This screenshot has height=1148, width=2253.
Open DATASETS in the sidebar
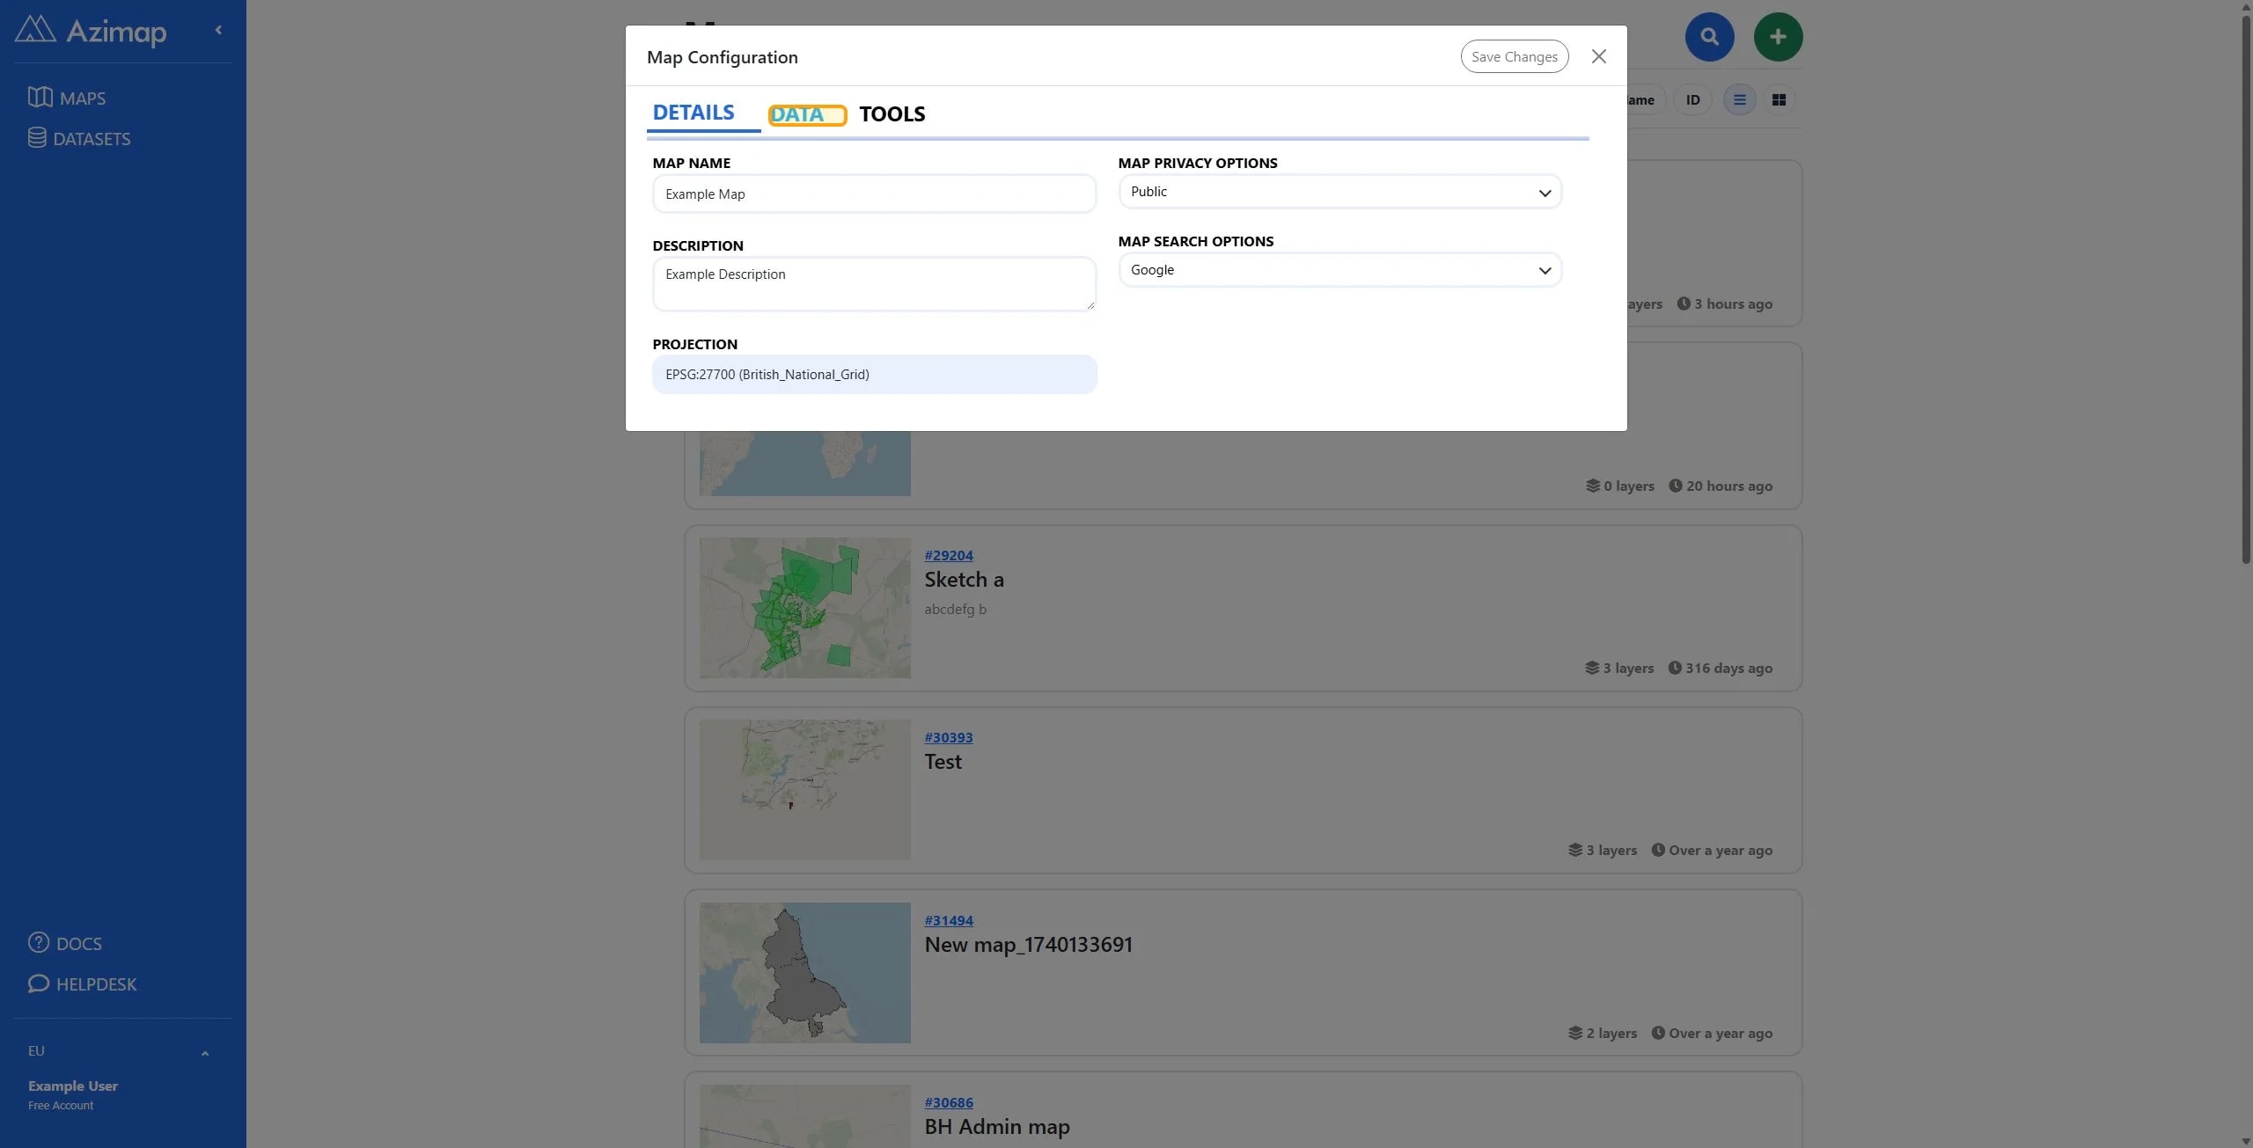[79, 138]
